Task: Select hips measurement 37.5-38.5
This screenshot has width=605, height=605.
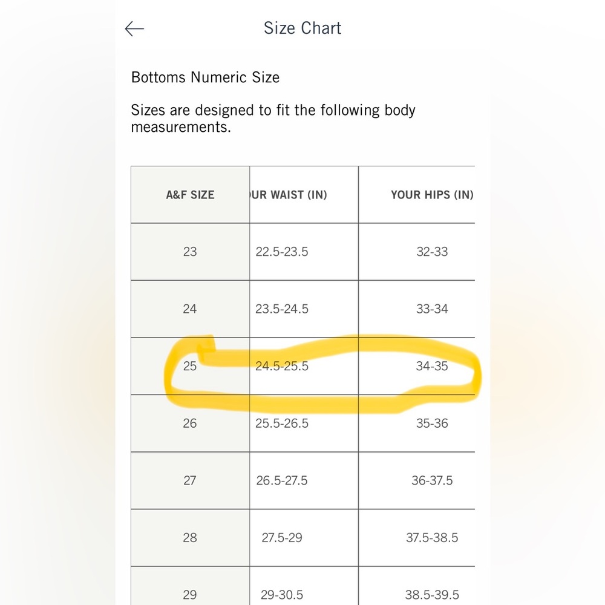Action: pos(432,537)
